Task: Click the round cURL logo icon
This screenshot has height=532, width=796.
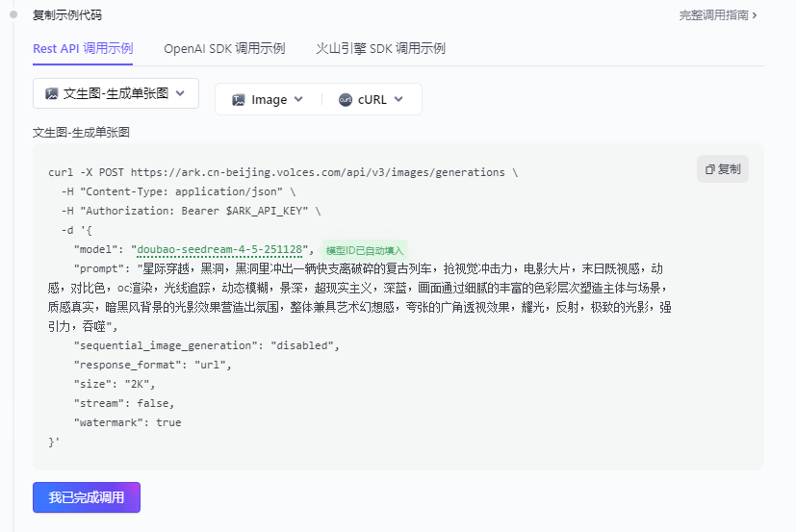Action: click(x=346, y=99)
